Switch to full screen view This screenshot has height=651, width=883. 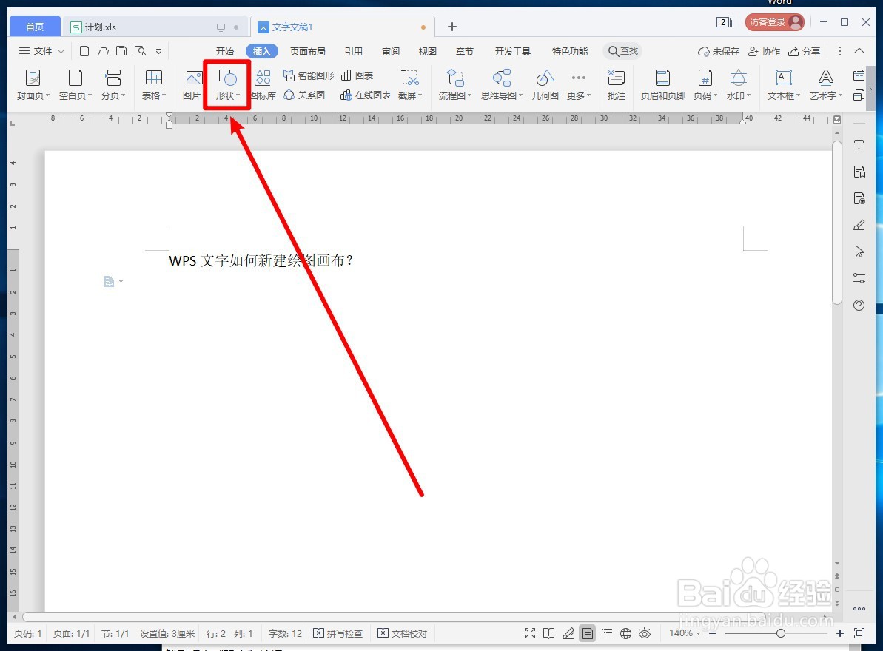(530, 633)
